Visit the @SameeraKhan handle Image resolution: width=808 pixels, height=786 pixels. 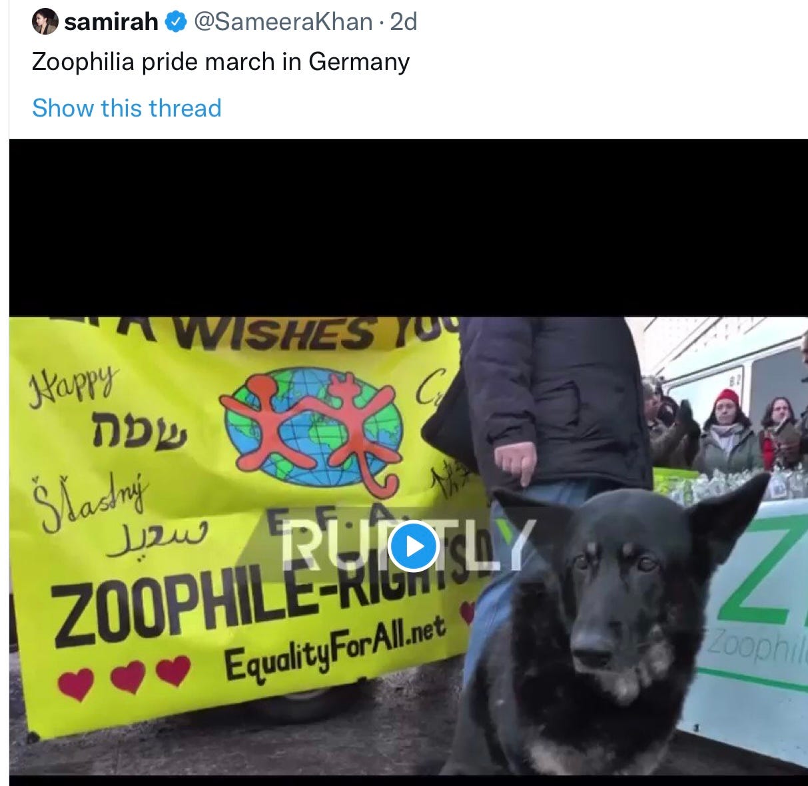[282, 23]
